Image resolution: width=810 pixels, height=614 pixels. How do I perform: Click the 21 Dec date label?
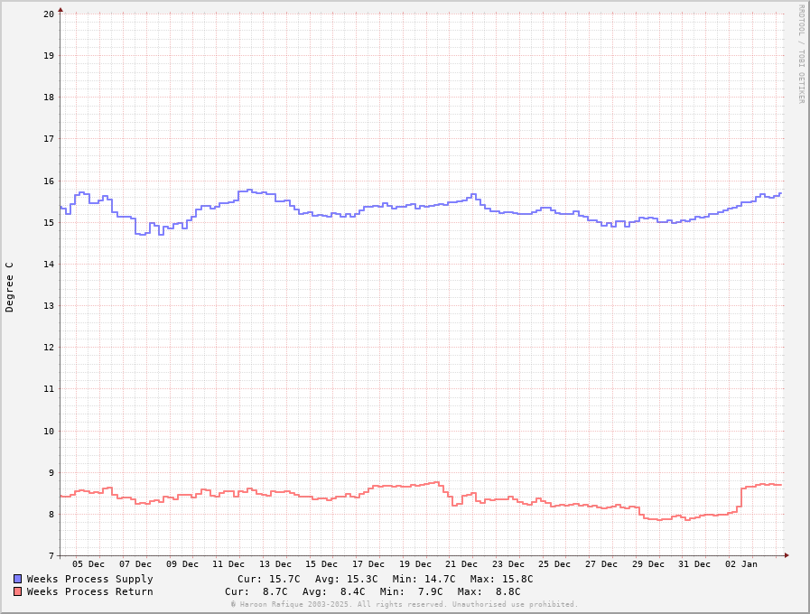point(461,564)
